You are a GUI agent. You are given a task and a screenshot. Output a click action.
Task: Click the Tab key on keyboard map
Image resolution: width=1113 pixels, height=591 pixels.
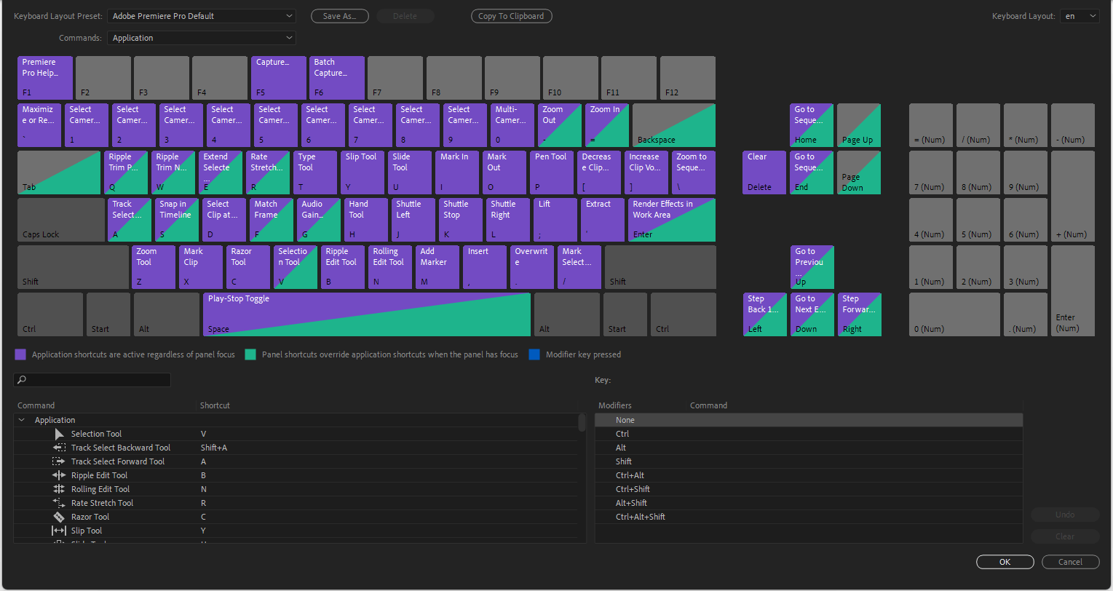tap(59, 172)
